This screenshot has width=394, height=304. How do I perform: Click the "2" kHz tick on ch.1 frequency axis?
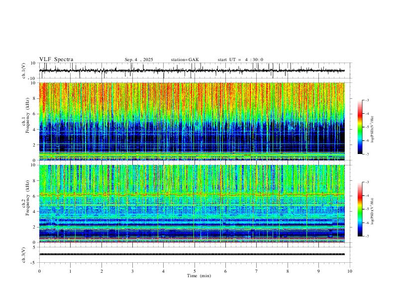click(x=35, y=145)
